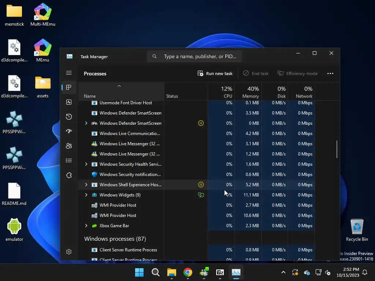Open the Services page in sidebar
The height and width of the screenshot is (281, 375).
click(x=69, y=175)
